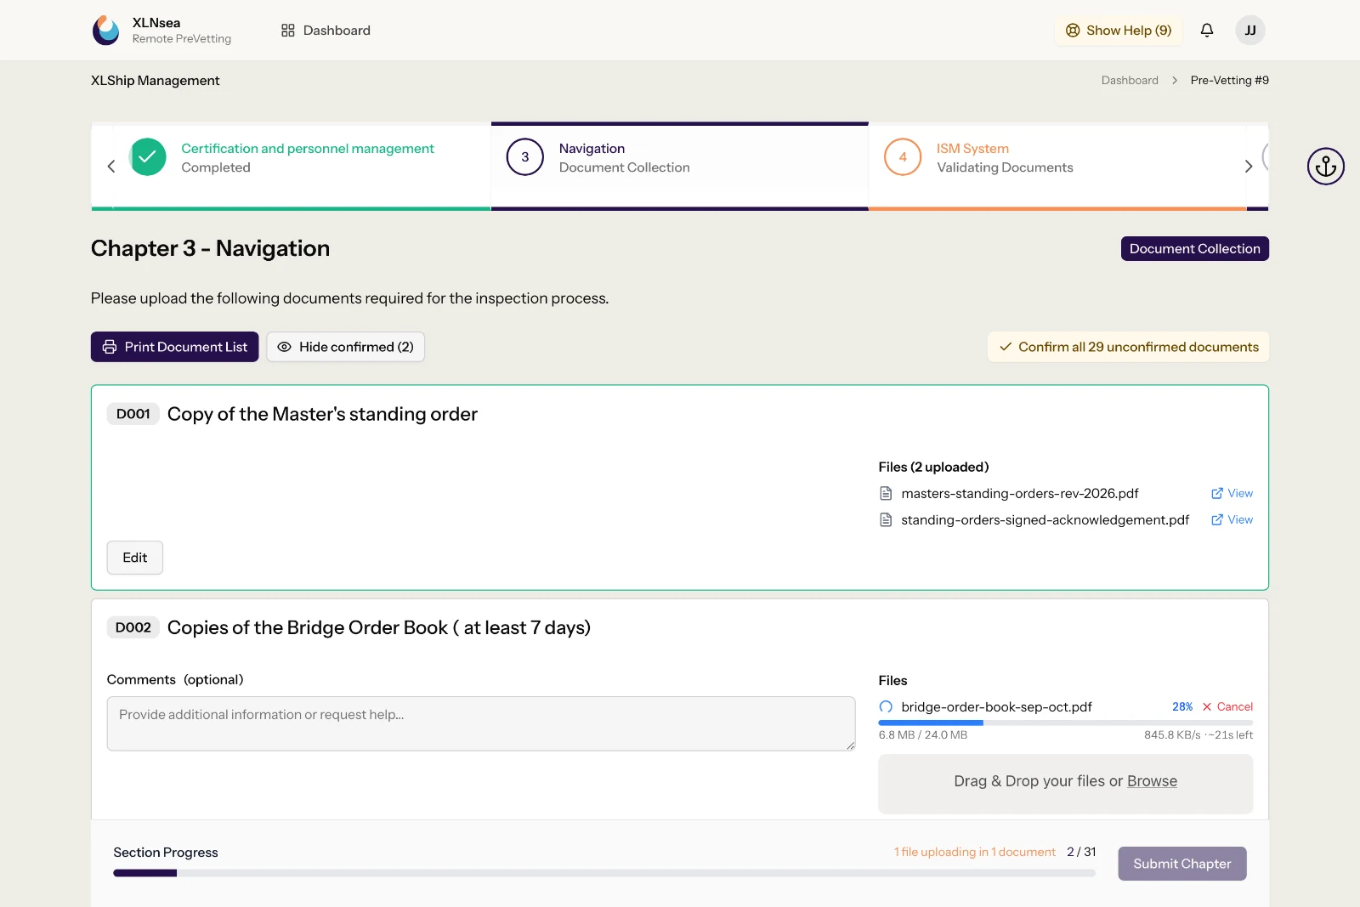Viewport: 1360px width, 907px height.
Task: Go to next chapters with right chevron
Action: click(1249, 167)
